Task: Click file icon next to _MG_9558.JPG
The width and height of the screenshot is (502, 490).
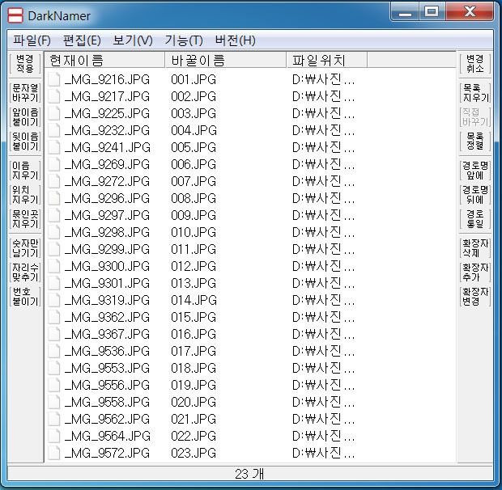Action: 54,402
